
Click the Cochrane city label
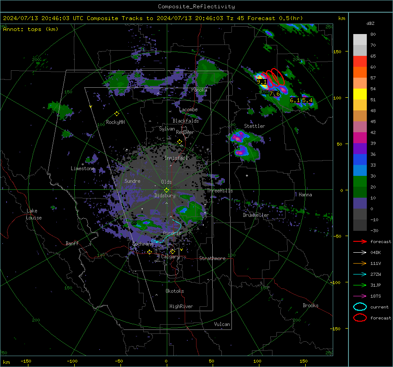143,244
